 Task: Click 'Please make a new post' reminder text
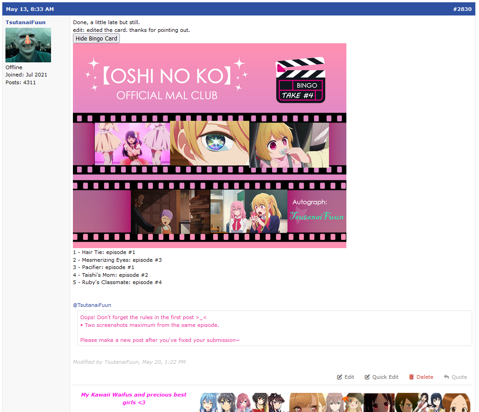[160, 340]
